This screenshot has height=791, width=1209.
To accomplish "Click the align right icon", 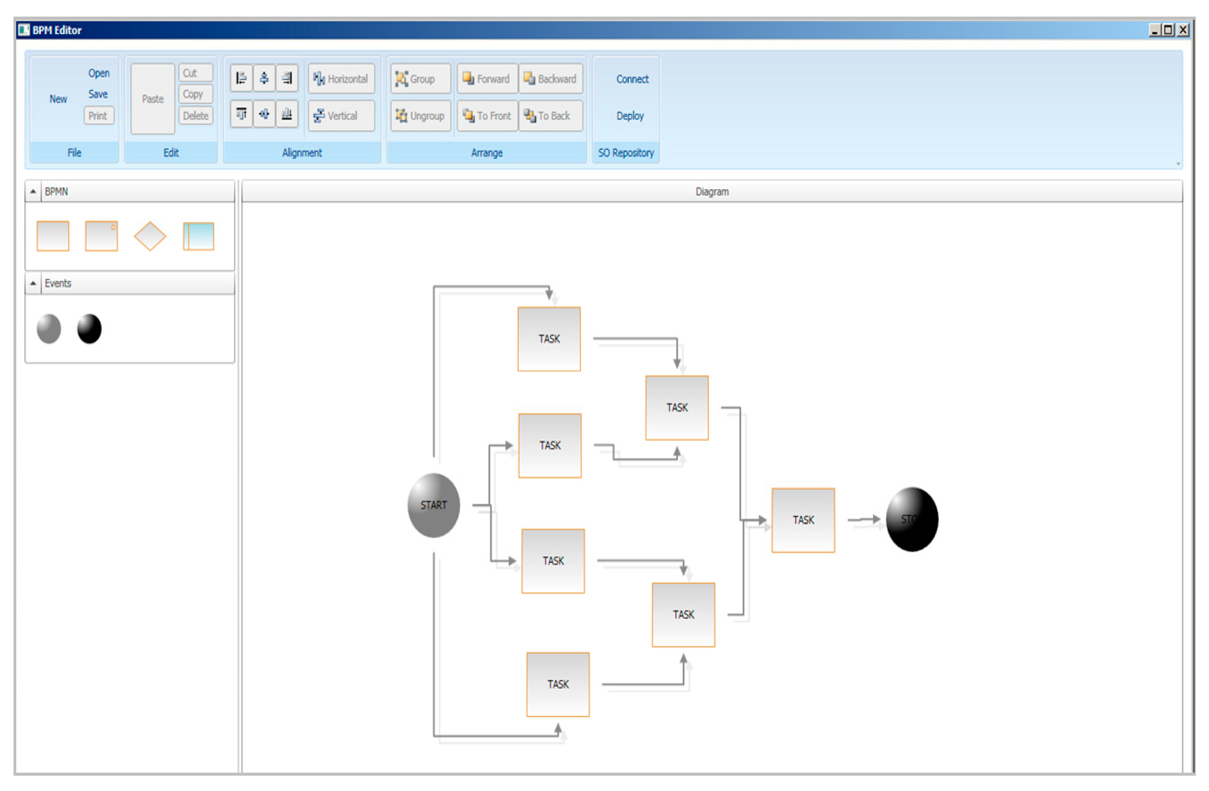I will 287,78.
